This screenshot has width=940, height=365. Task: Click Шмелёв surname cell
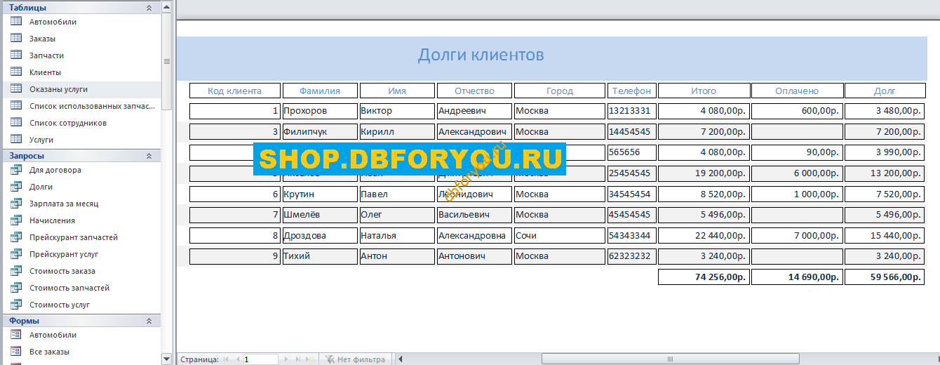tap(320, 214)
